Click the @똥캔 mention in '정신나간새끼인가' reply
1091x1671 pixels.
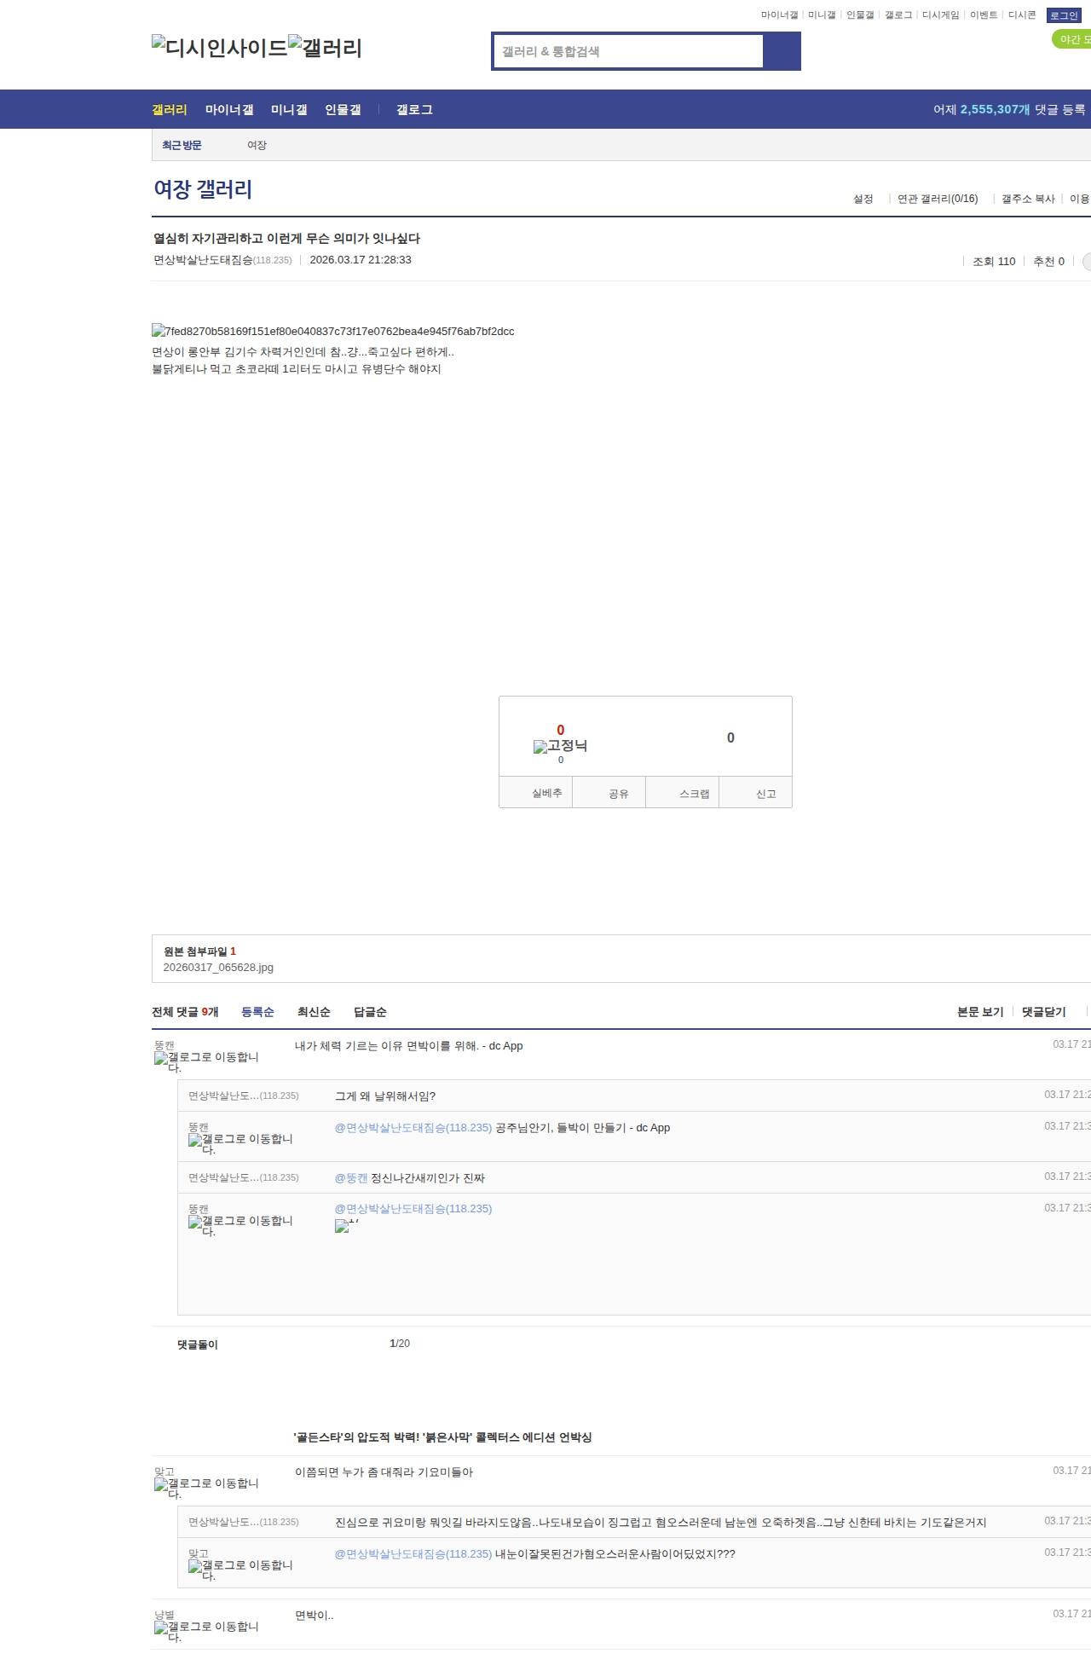[x=351, y=1178]
